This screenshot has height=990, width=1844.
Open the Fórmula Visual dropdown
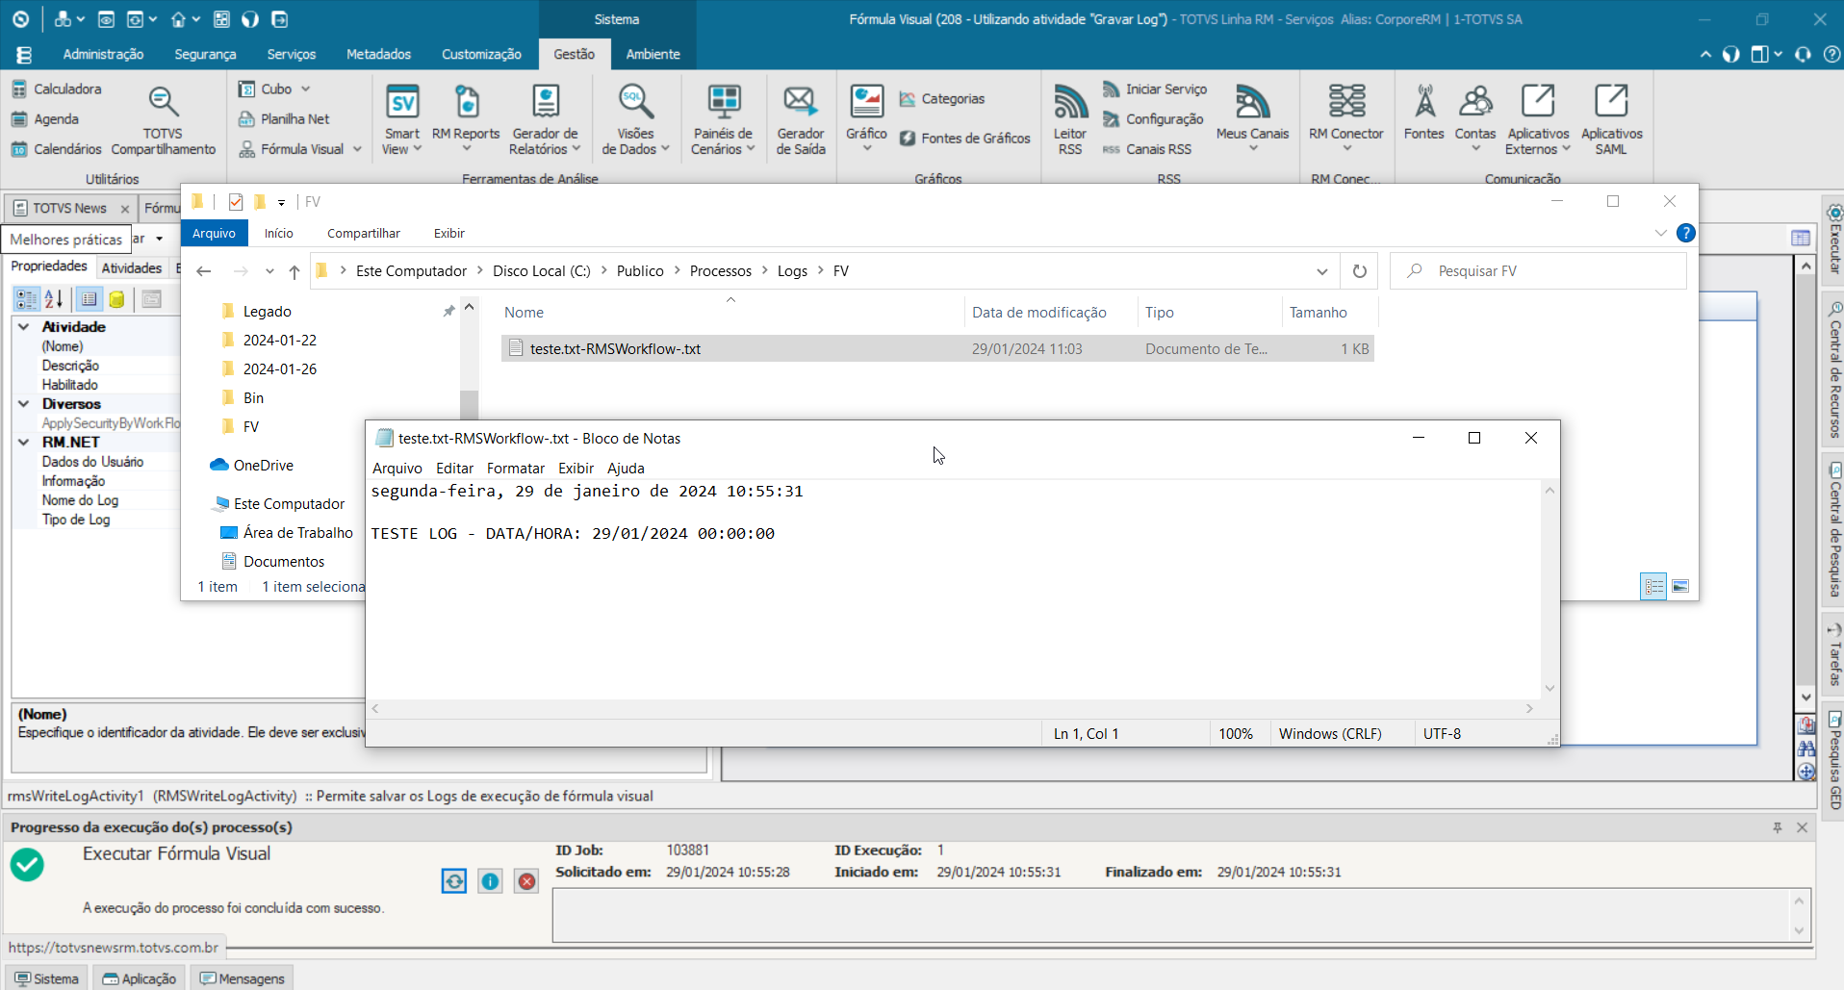coord(300,149)
